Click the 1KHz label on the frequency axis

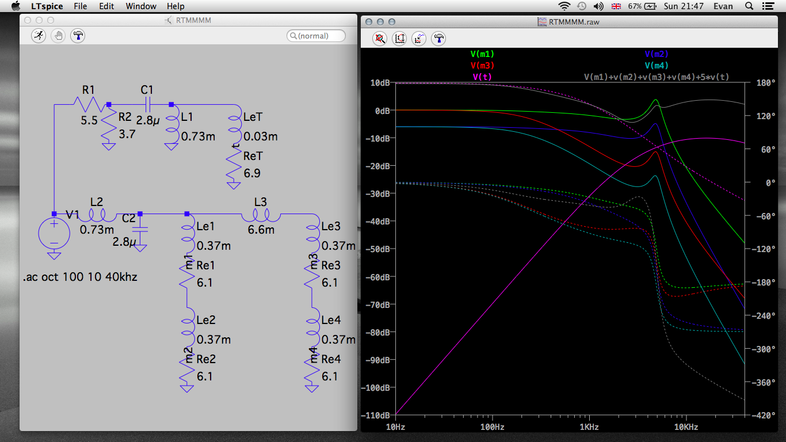tap(589, 427)
